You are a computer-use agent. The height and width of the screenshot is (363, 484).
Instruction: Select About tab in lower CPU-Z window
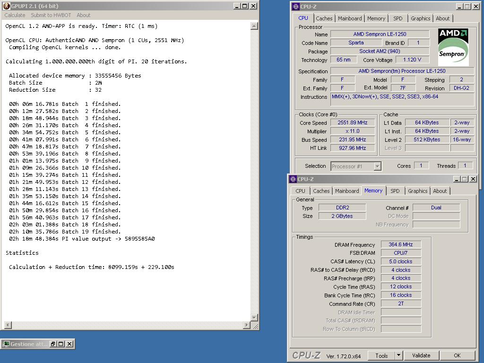pyautogui.click(x=440, y=191)
